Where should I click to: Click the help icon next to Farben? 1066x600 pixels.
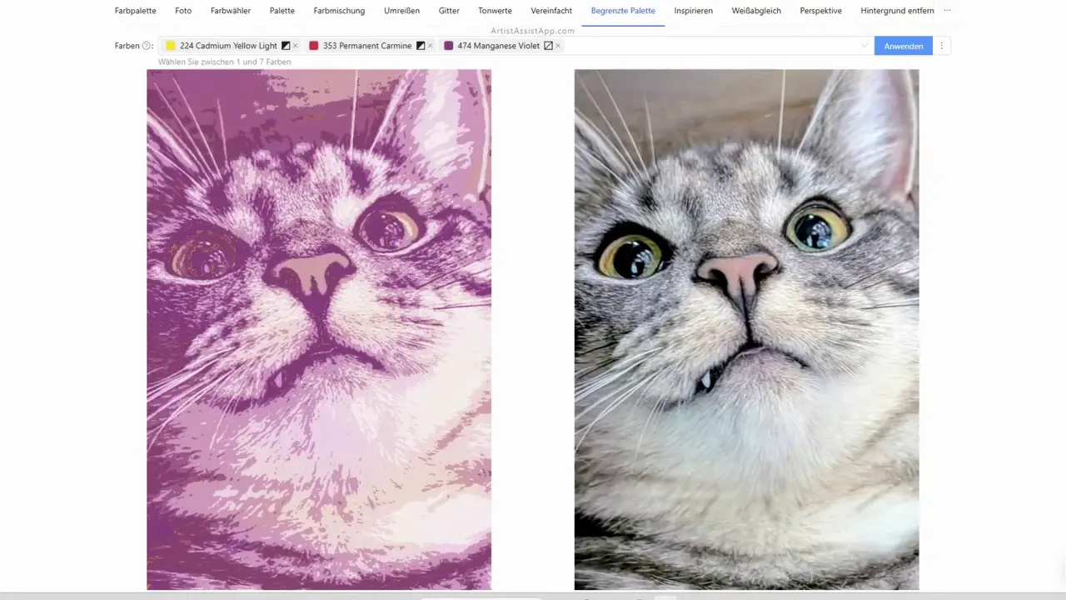[x=147, y=47]
